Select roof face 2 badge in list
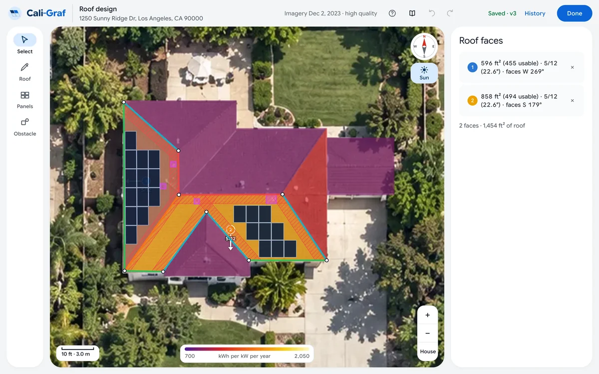Viewport: 599px width, 374px height. point(472,101)
